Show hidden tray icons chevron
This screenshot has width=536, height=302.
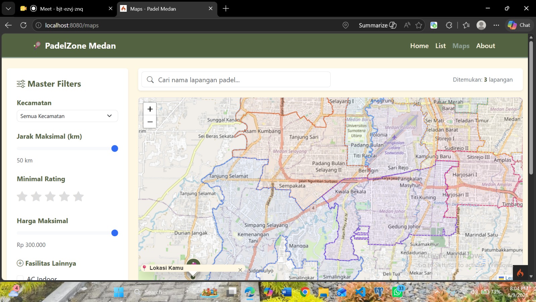pyautogui.click(x=437, y=292)
